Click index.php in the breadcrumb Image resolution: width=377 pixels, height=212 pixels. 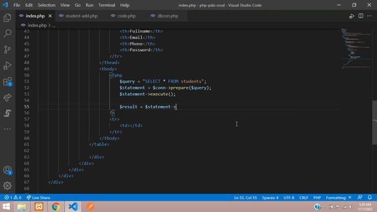37,25
